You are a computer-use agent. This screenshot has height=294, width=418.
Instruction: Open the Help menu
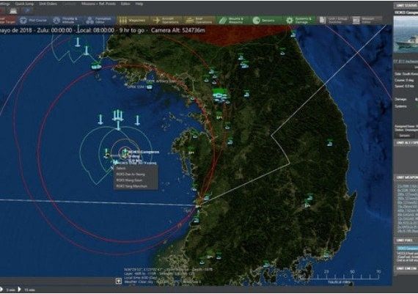[139, 4]
